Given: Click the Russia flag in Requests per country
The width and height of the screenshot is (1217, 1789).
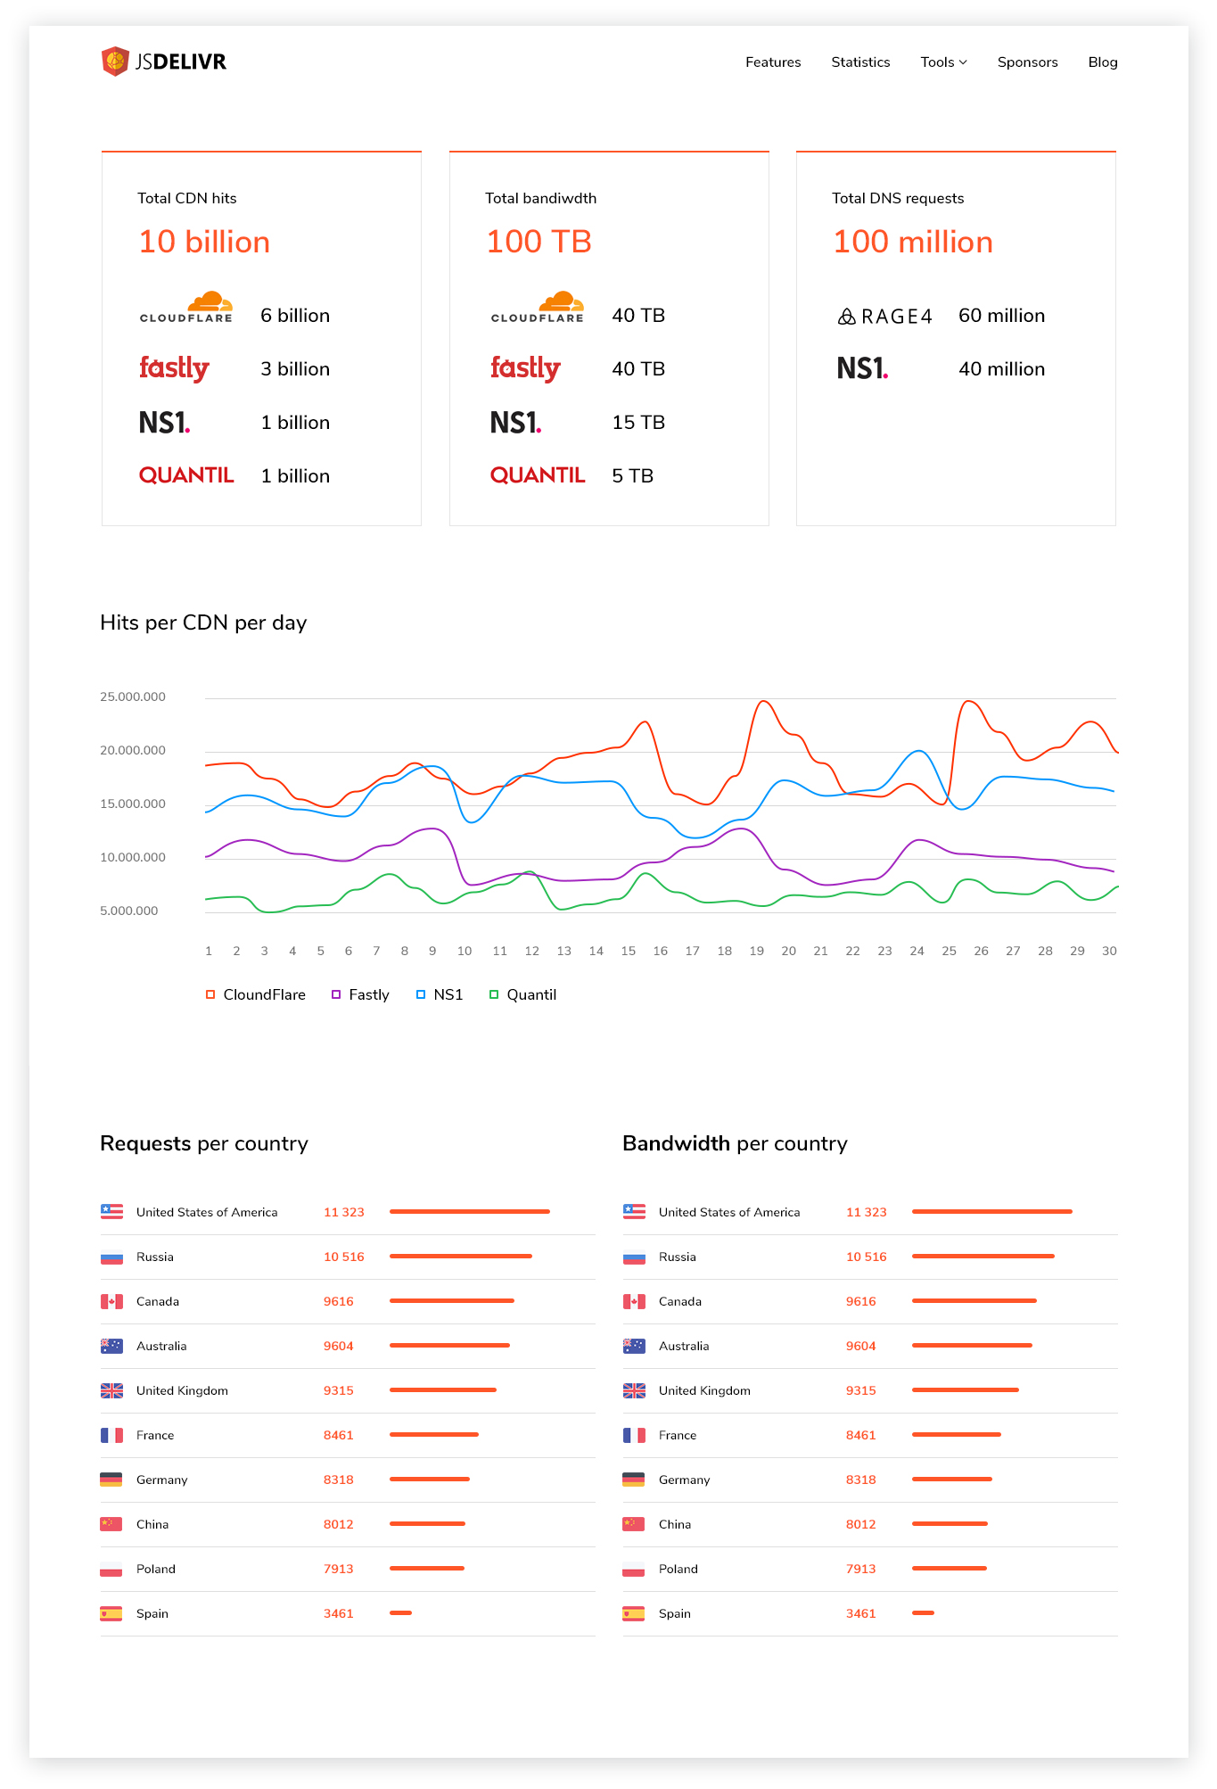Looking at the screenshot, I should coord(111,1257).
